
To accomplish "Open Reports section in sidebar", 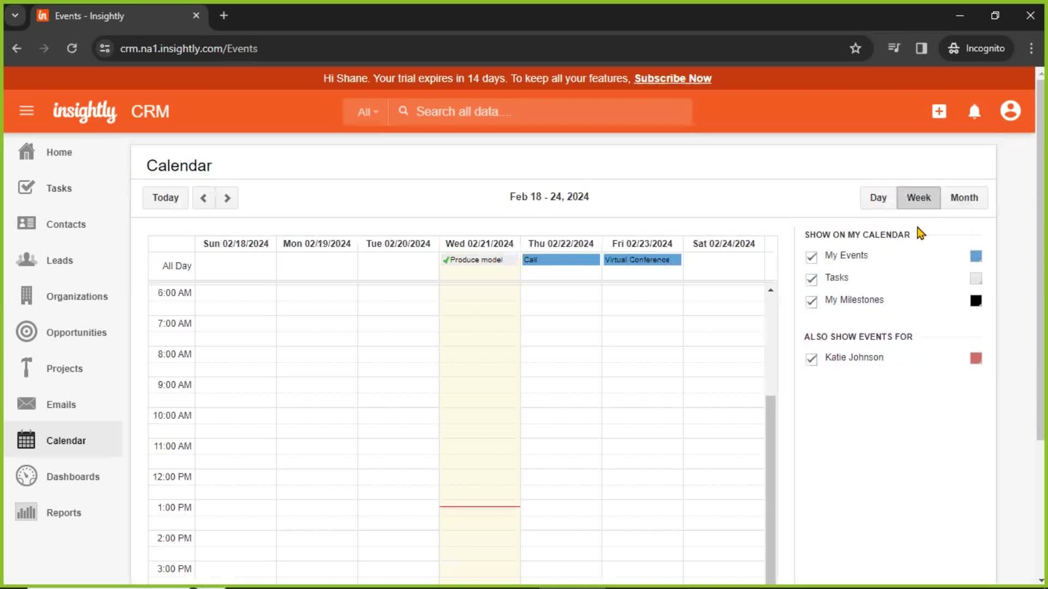I will click(63, 512).
